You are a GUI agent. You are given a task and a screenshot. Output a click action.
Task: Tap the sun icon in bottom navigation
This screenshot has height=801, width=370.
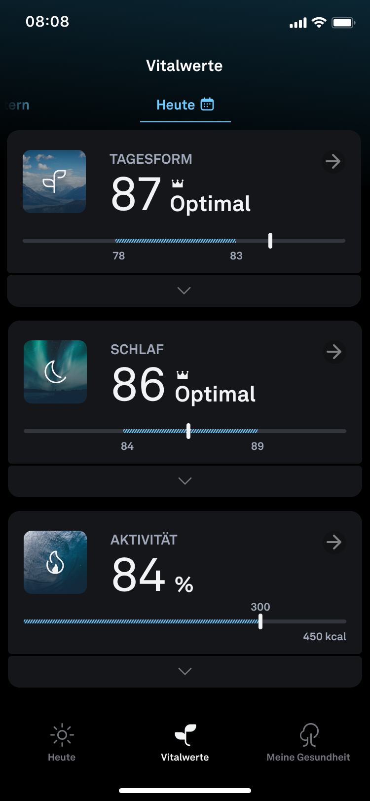pos(62,735)
